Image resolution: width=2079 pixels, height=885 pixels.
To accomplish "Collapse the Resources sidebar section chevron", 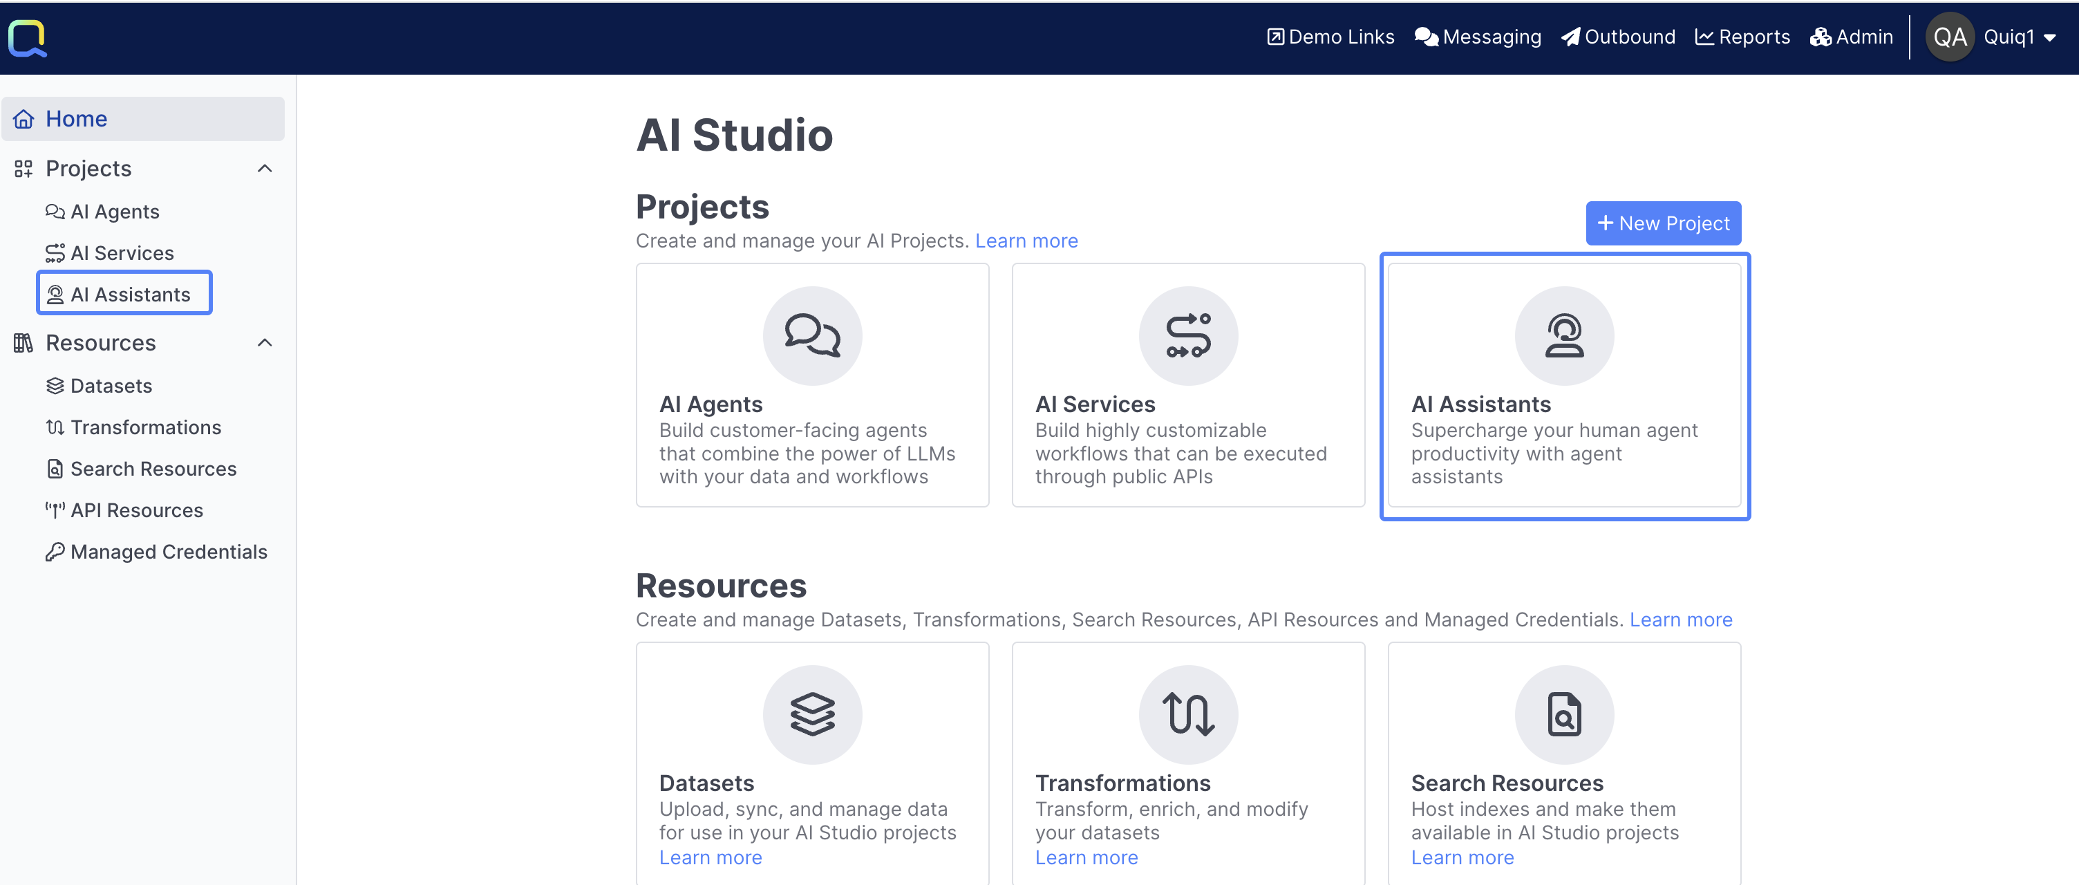I will click(x=265, y=342).
